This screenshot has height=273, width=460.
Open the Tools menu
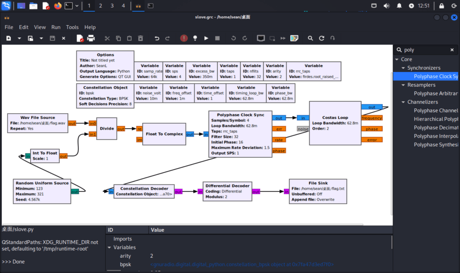pos(72,27)
